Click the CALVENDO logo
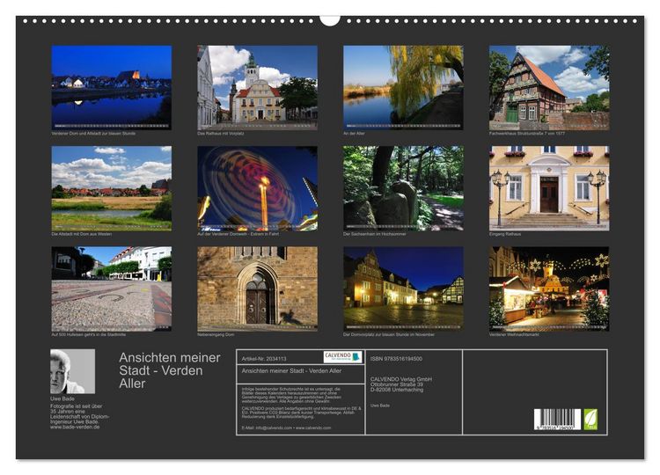Screen dimensions: 660x475 342,357
